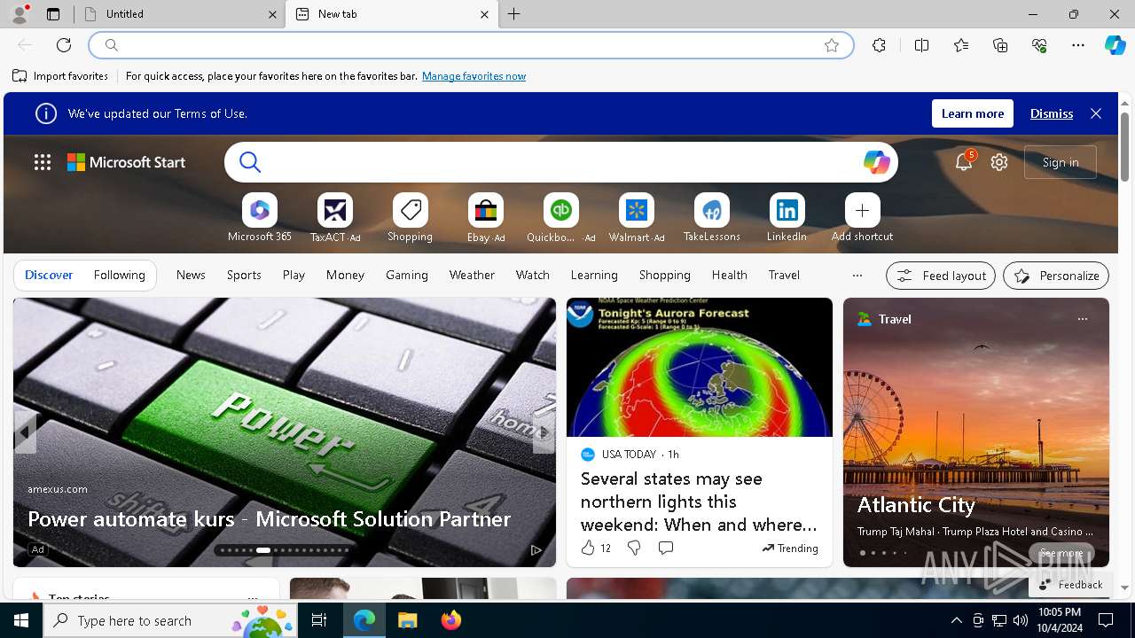Open comments on northern lights article
This screenshot has width=1135, height=638.
[x=666, y=549]
